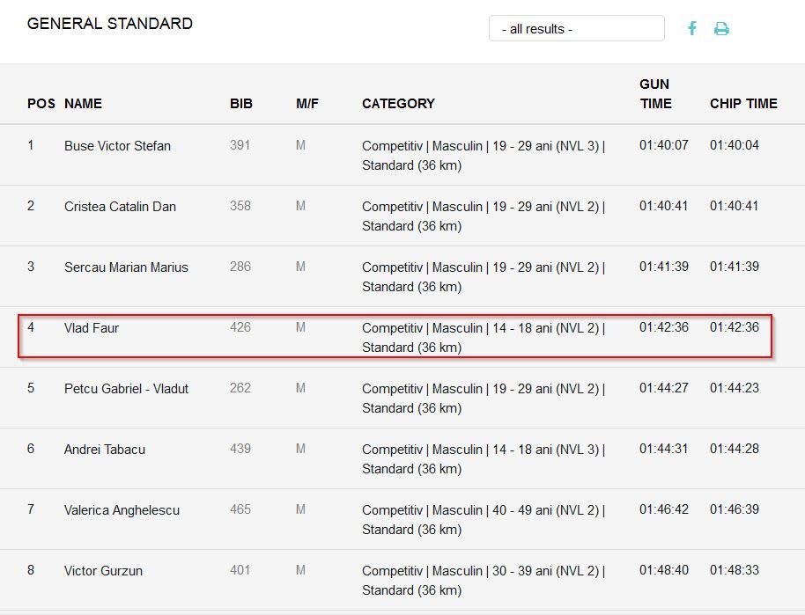Image resolution: width=805 pixels, height=615 pixels.
Task: Click bib number 426
Action: click(240, 327)
